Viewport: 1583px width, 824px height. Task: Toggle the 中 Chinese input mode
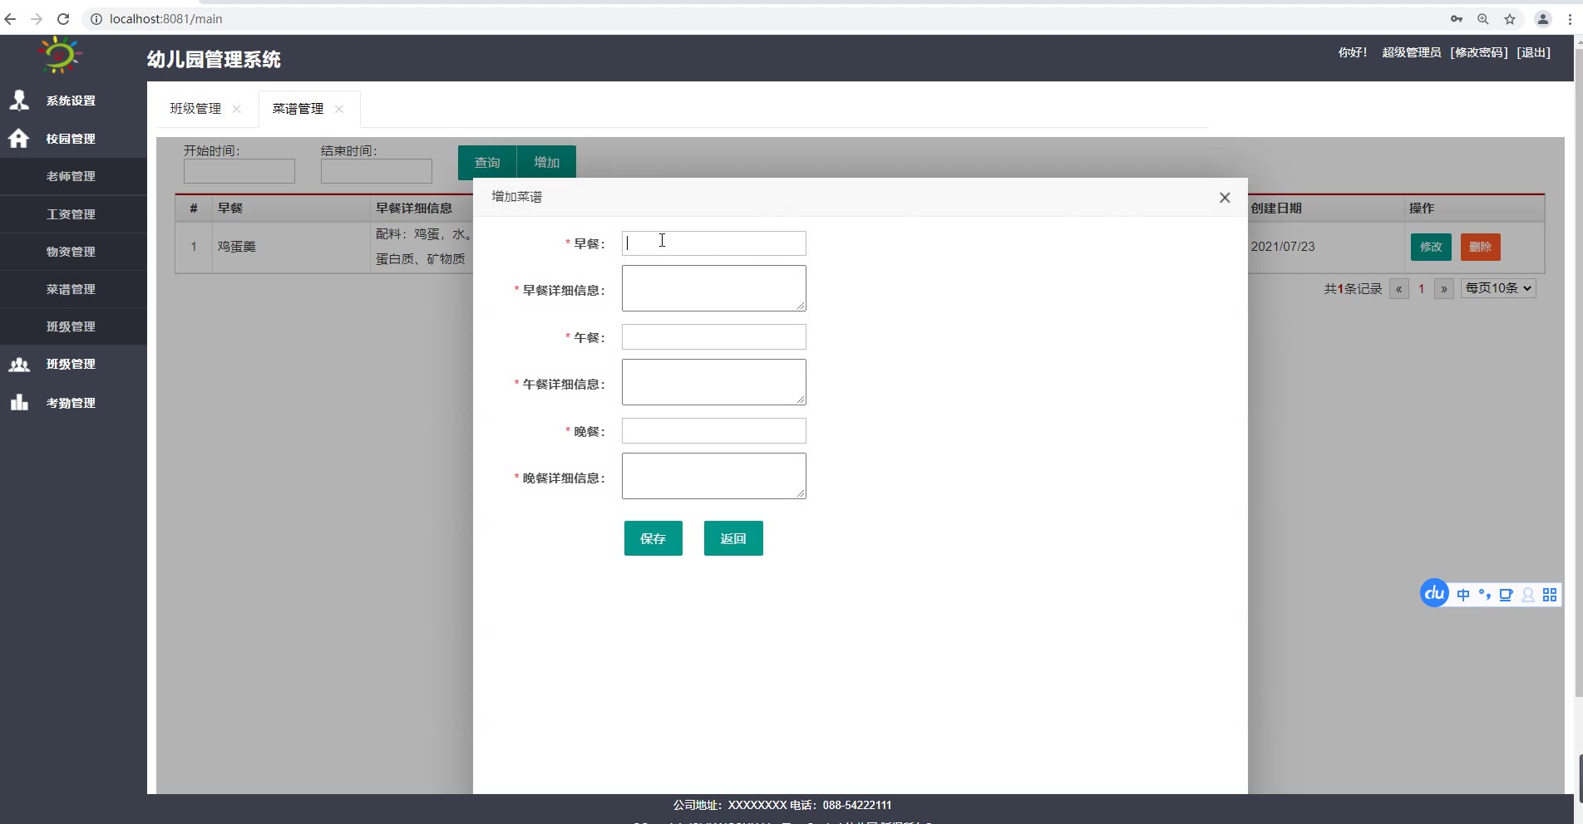click(x=1463, y=595)
